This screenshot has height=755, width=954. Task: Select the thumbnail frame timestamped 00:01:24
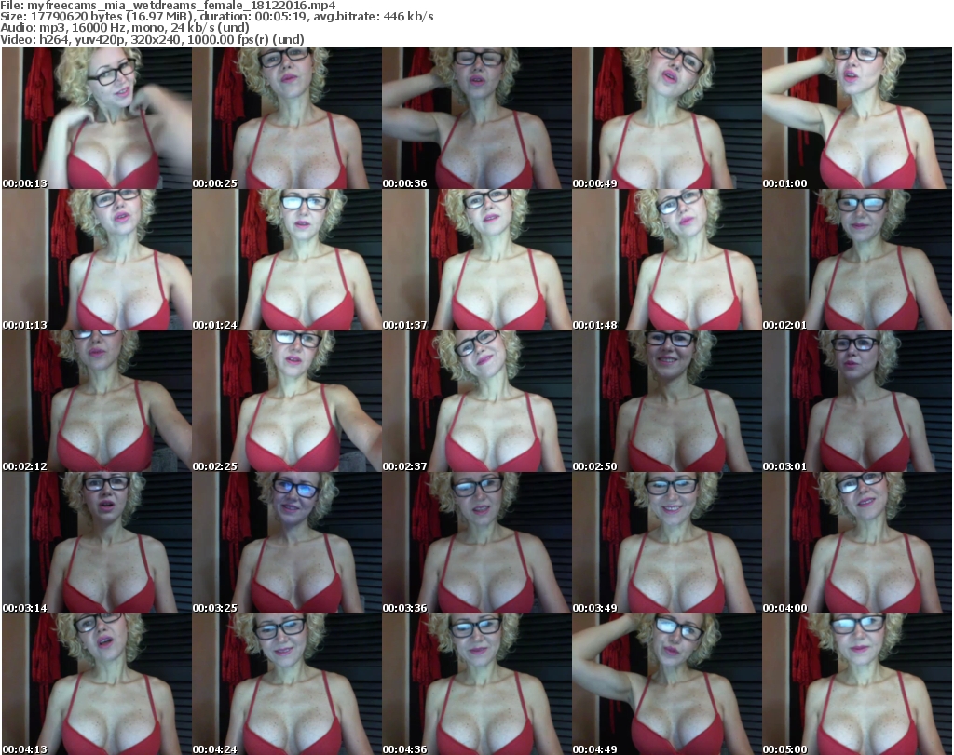287,260
